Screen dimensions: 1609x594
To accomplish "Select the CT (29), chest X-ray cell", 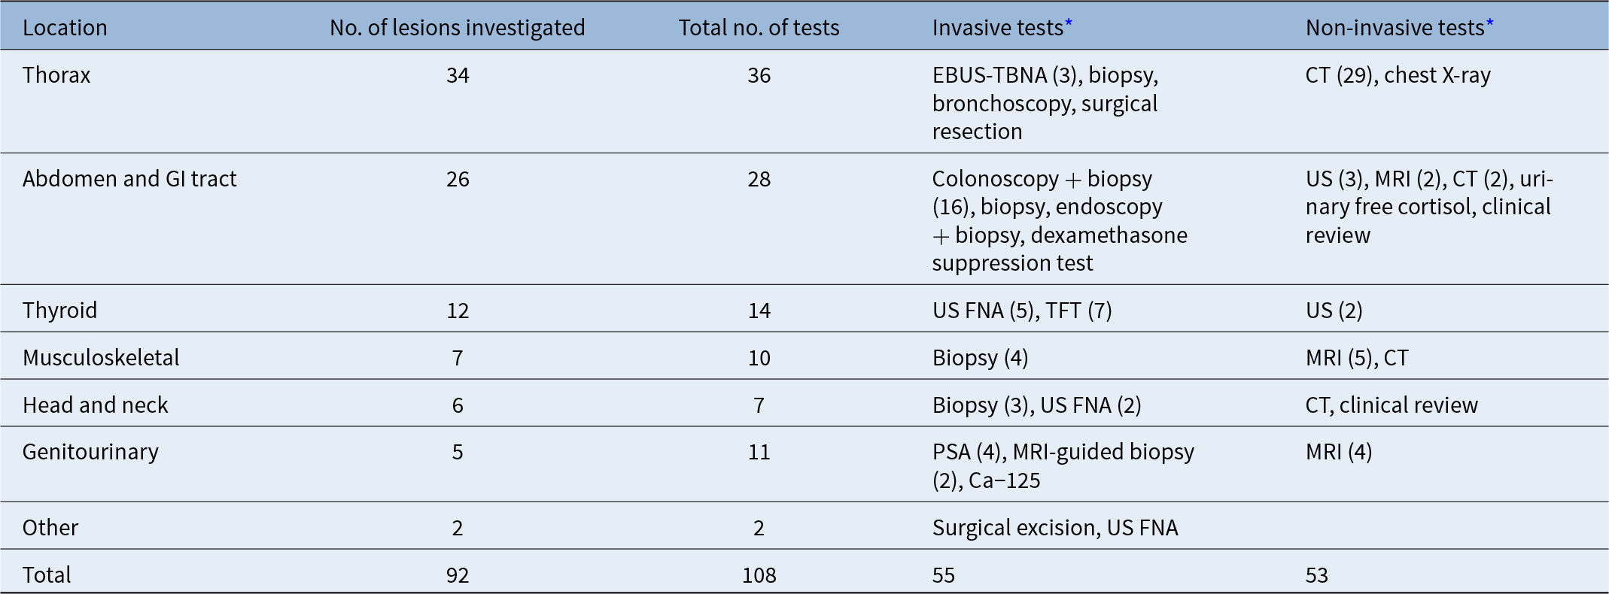I will pos(1398,75).
